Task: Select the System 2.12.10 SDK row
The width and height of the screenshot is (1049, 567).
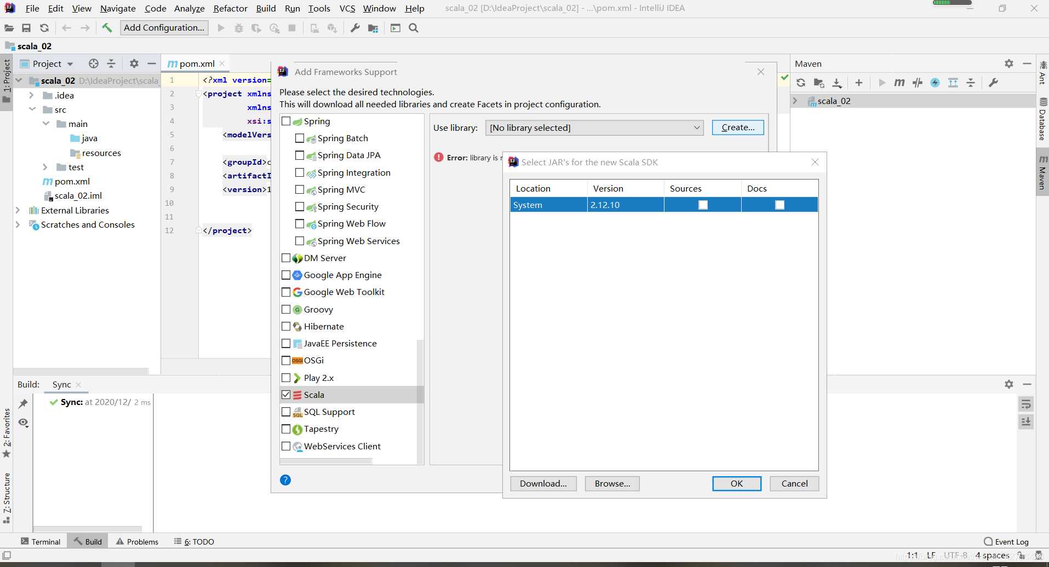Action: pyautogui.click(x=664, y=205)
